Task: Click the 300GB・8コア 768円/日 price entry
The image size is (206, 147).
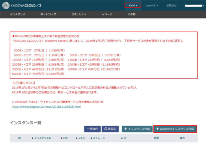Action: (94, 69)
